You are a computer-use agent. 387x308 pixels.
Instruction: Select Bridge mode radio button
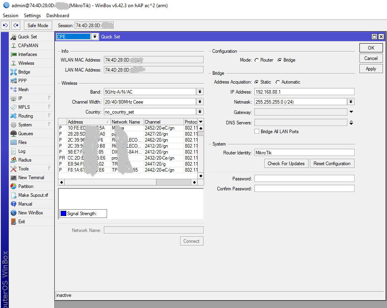tap(280, 60)
